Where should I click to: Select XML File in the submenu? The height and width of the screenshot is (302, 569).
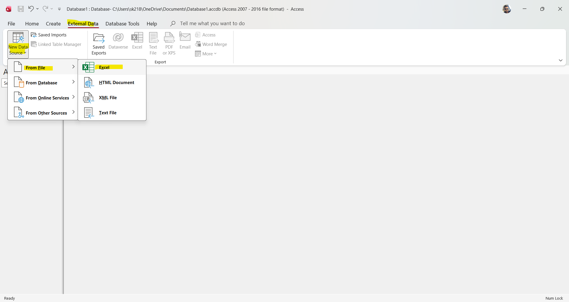click(x=112, y=97)
